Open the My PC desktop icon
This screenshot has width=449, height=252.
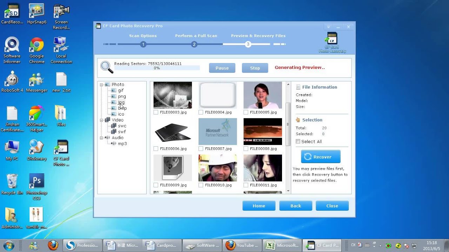click(12, 150)
